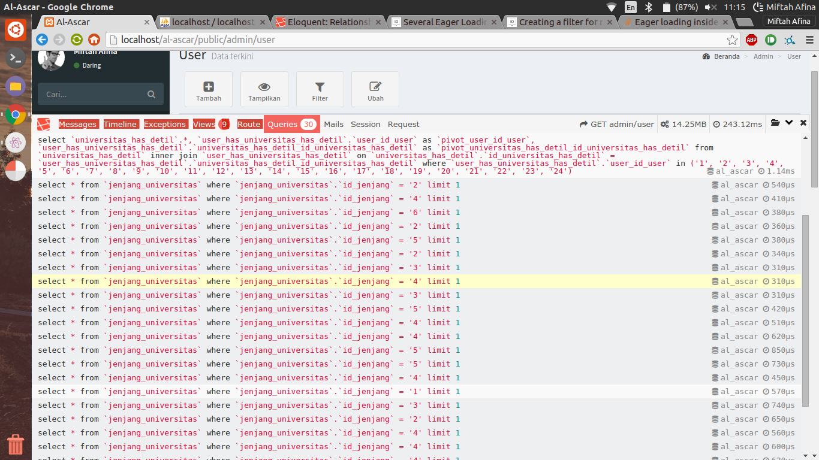Open the Route tab in the debugbar
The image size is (819, 460).
(249, 124)
